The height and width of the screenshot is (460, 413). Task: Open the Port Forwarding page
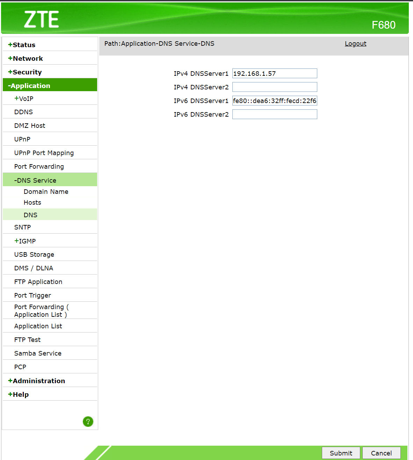[39, 167]
